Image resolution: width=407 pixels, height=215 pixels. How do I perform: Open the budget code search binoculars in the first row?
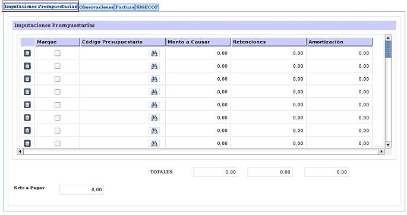154,53
